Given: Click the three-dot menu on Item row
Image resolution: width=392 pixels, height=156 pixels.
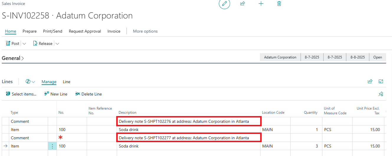Looking at the screenshot, I should tap(52, 146).
